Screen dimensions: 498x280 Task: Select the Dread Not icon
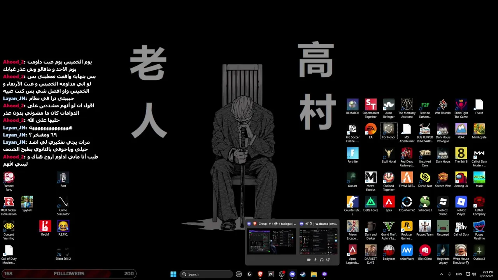pyautogui.click(x=425, y=180)
